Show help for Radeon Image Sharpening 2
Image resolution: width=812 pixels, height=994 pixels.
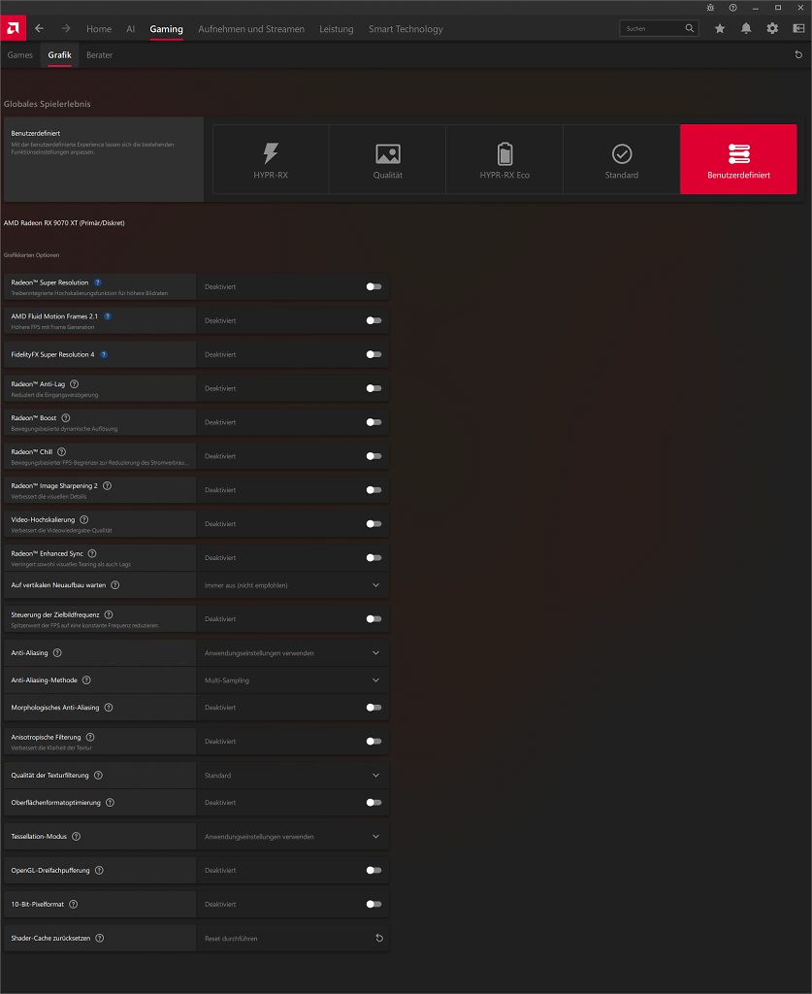pos(107,485)
